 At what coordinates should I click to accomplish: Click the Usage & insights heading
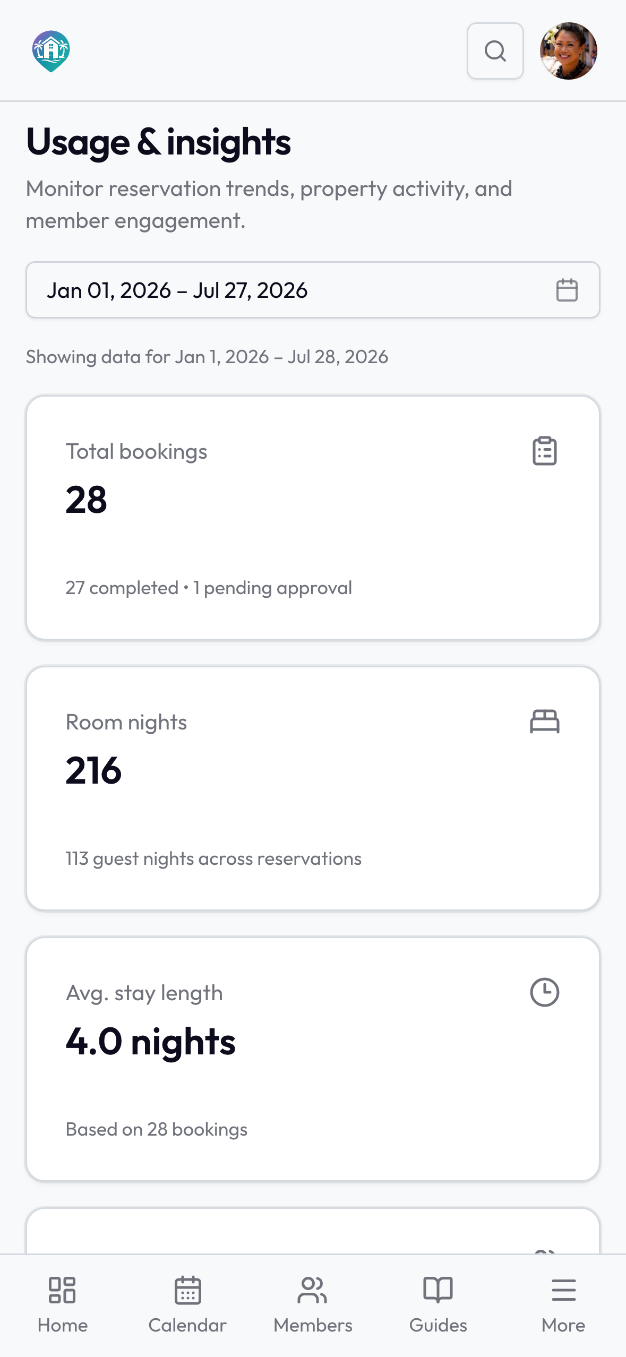159,142
